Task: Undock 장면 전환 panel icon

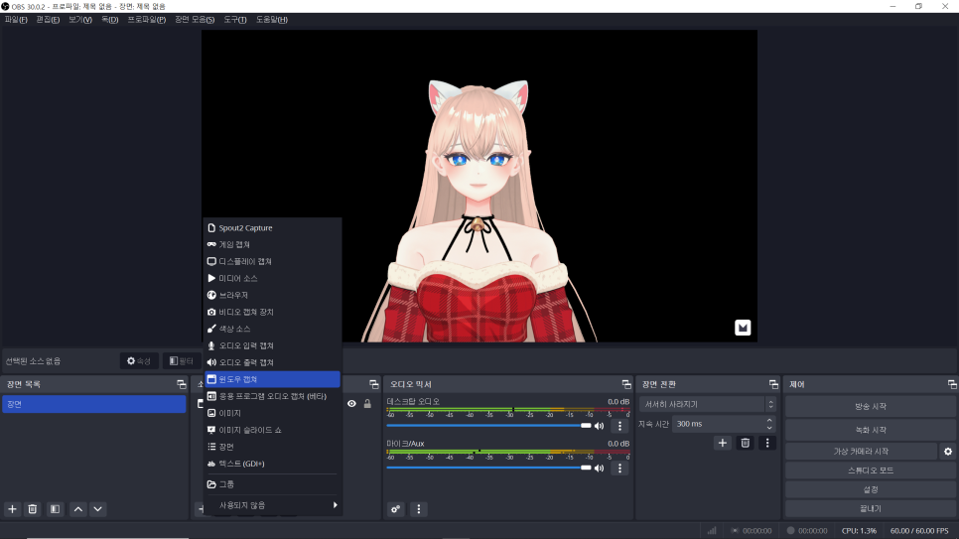Action: [773, 384]
